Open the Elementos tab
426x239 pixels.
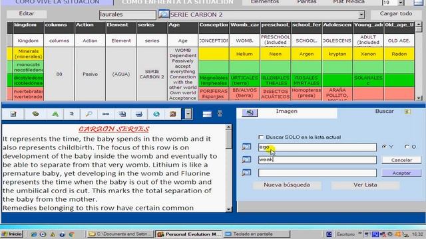265,2
